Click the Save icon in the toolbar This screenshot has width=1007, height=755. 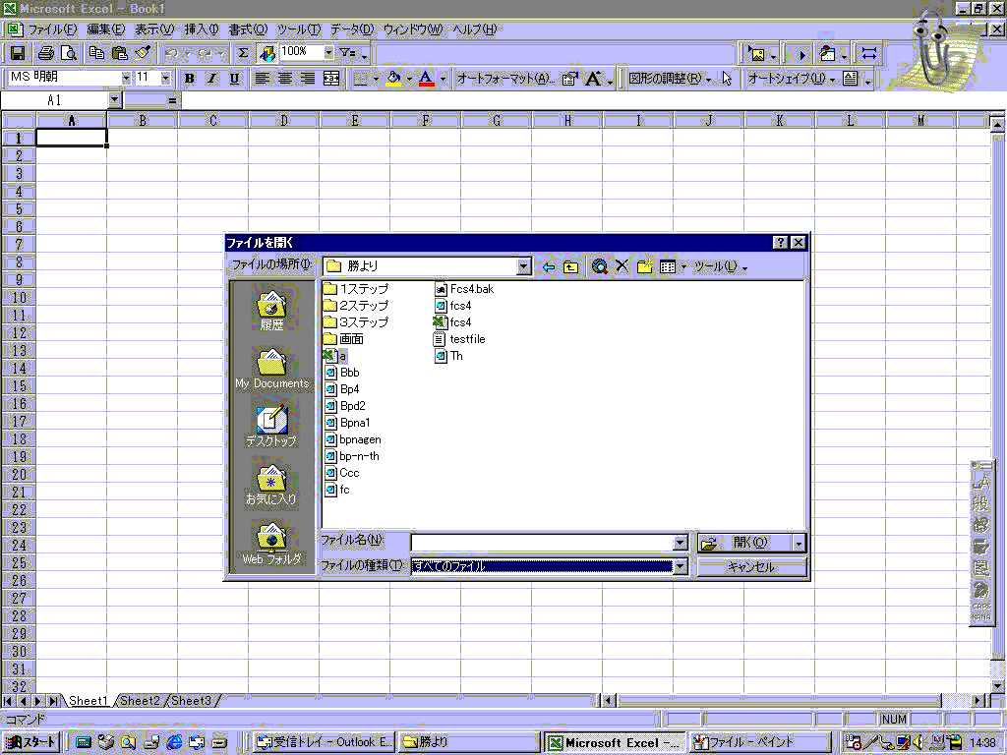(18, 53)
